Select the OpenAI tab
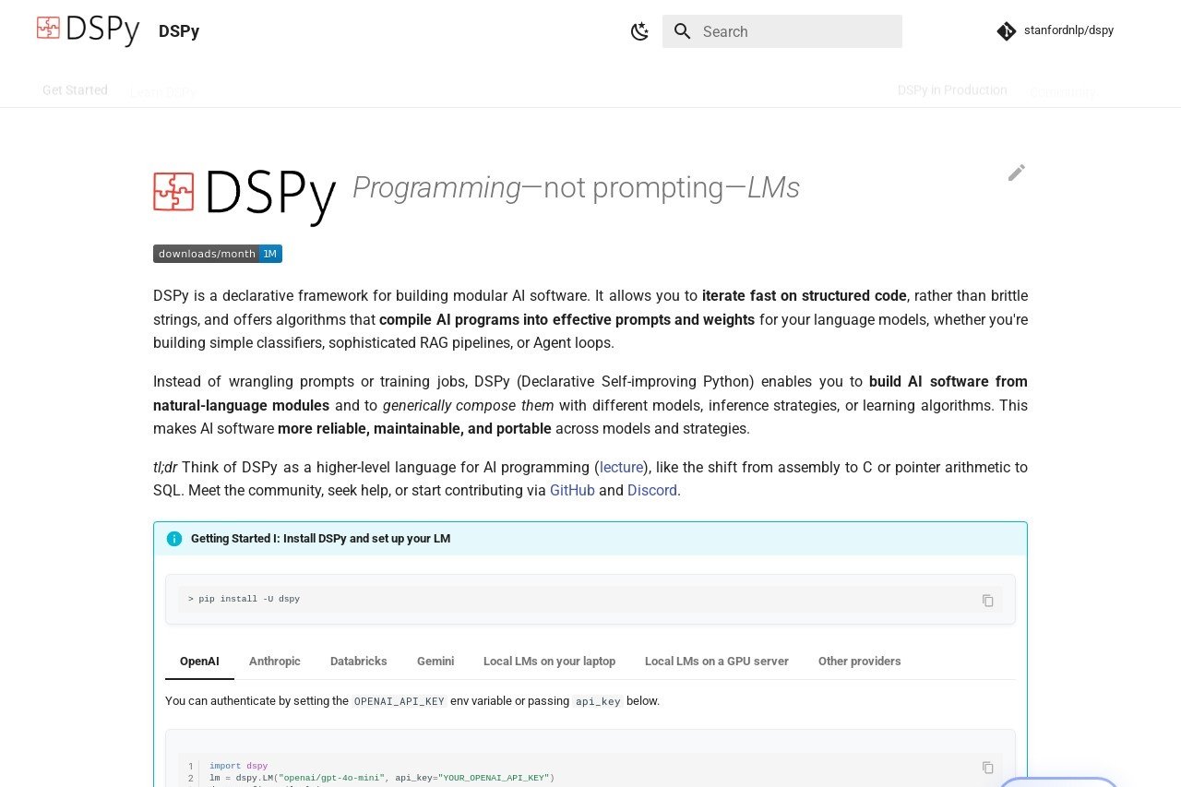Image resolution: width=1181 pixels, height=787 pixels. 199,662
